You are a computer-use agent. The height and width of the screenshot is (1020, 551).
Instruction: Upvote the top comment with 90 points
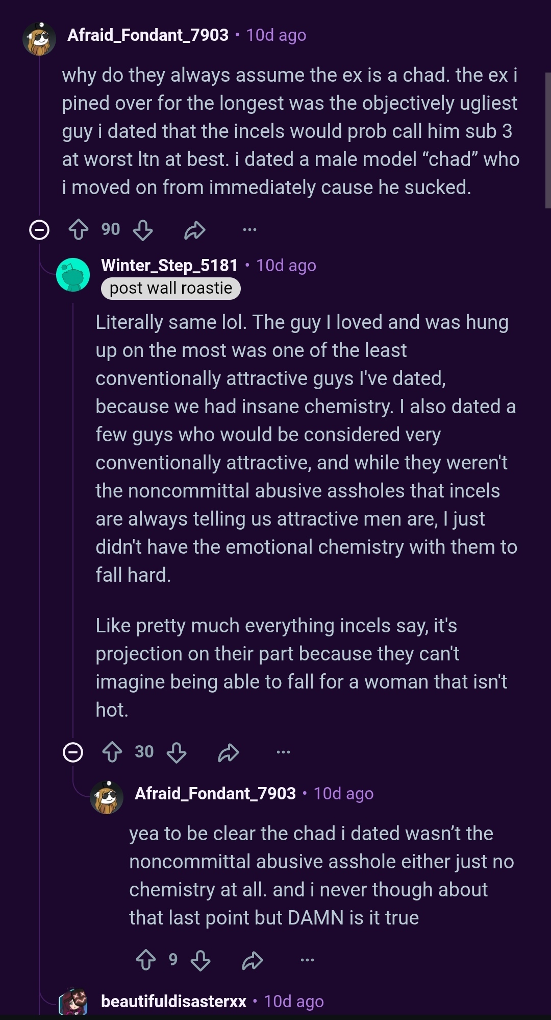tap(79, 230)
